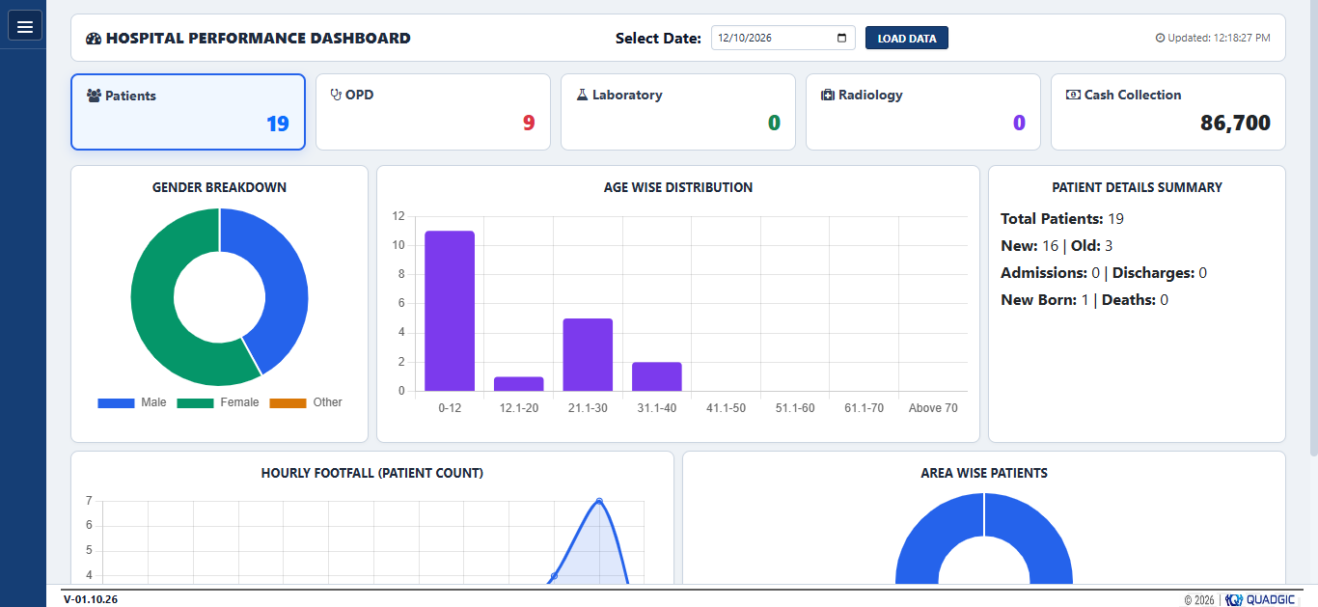Screen dimensions: 1318x607
Task: Click the Patients people icon
Action: [95, 96]
